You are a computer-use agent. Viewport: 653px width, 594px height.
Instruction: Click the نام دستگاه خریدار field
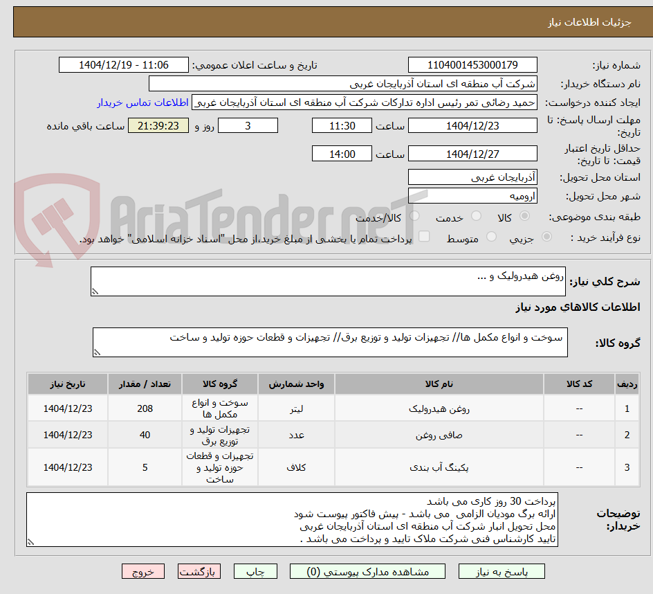point(342,84)
